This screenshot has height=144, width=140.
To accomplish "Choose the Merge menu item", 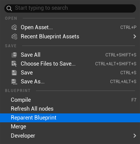I will pyautogui.click(x=70, y=127).
